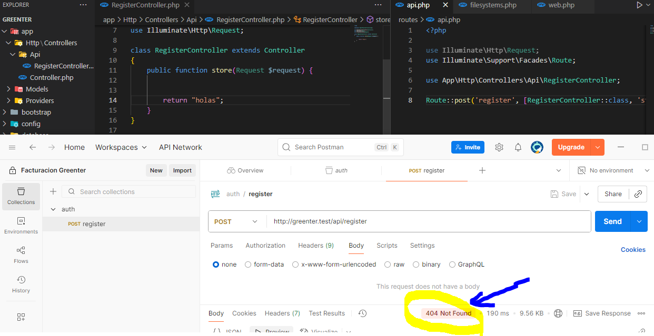Click the response history clock icon

click(362, 313)
